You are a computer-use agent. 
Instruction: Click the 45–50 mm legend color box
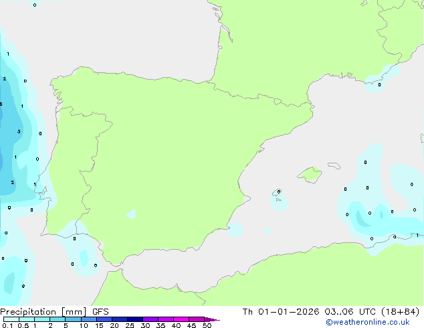pyautogui.click(x=197, y=319)
